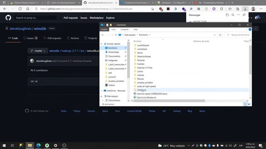The height and width of the screenshot is (149, 266).
Task: Expand OneDrive - Personal tree node
Action: coord(101,91)
